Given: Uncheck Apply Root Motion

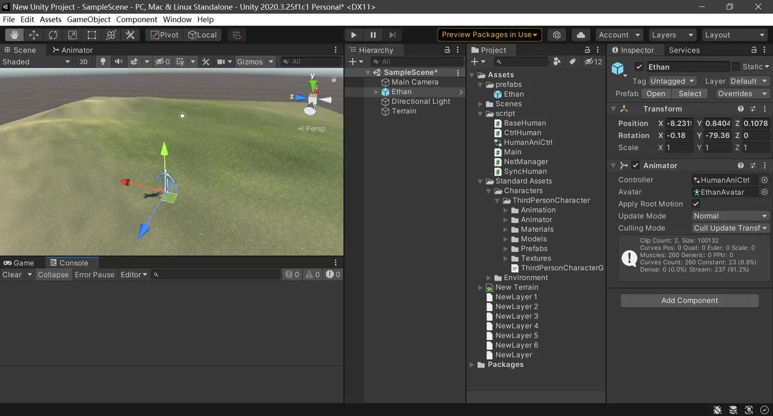Looking at the screenshot, I should [x=696, y=204].
